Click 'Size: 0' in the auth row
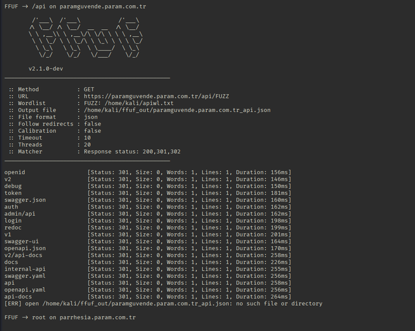Screen dimensions: 415x331 point(148,207)
